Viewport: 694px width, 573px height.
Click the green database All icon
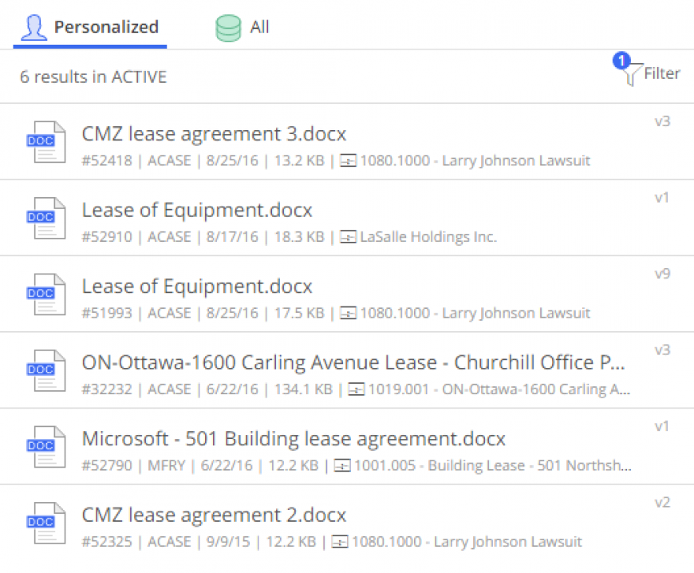pos(228,29)
